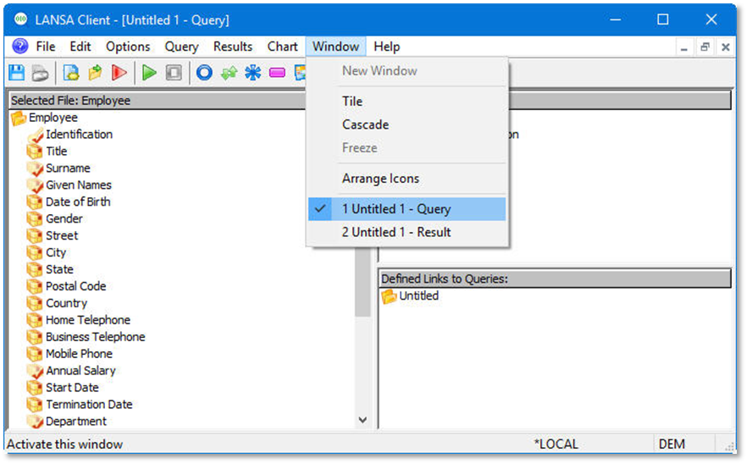Click 'Activate this window' status text

point(64,445)
